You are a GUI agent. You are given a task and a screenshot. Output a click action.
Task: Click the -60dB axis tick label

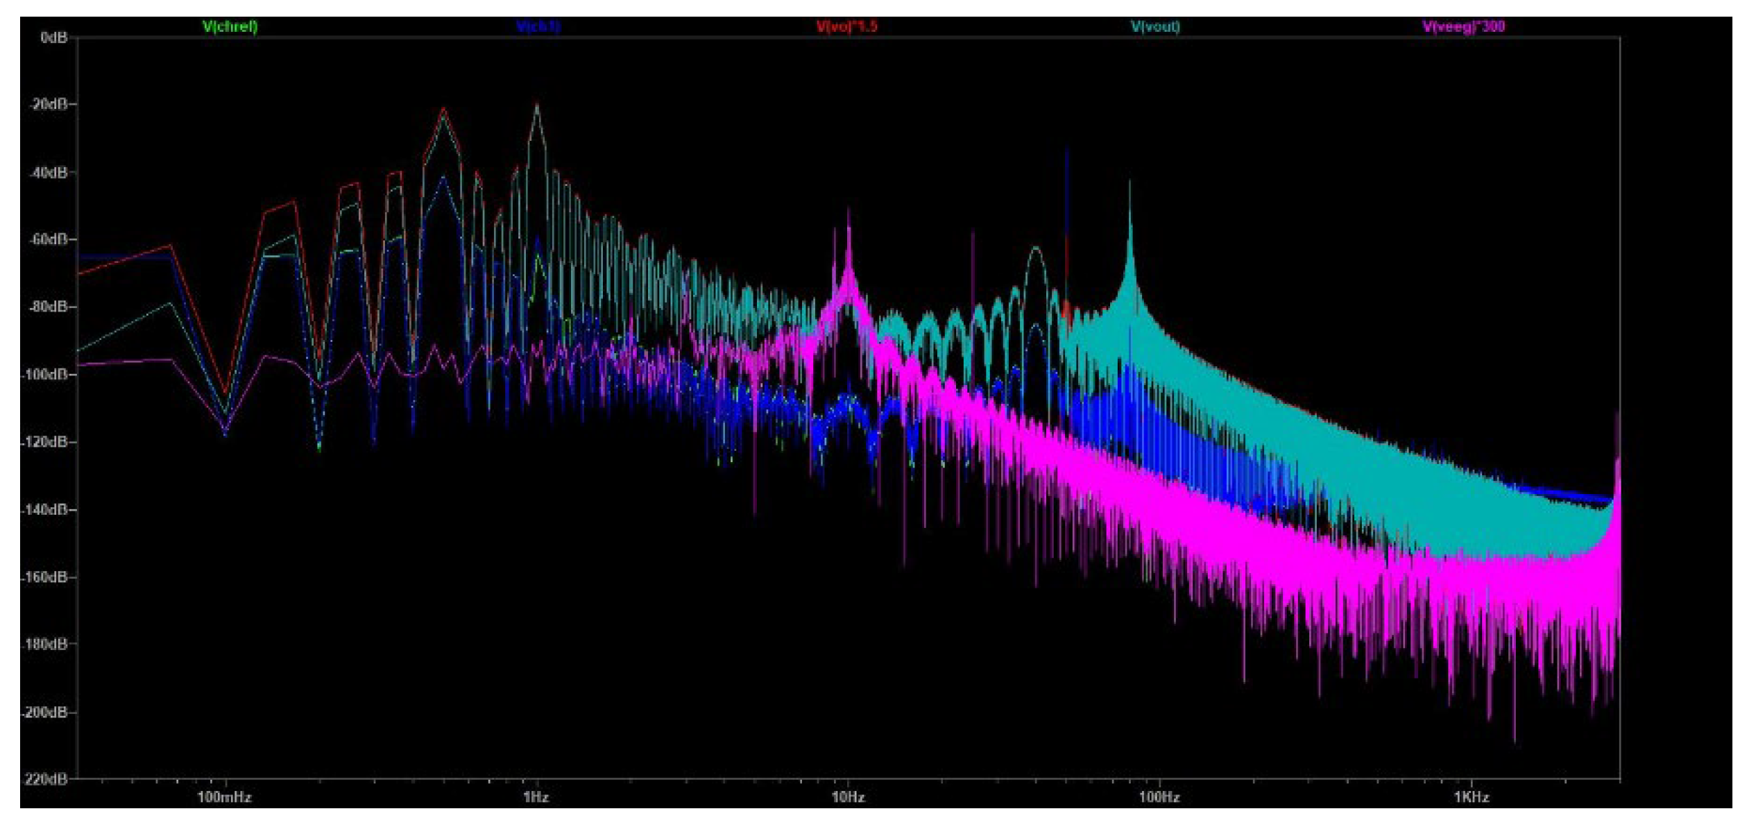pyautogui.click(x=49, y=239)
